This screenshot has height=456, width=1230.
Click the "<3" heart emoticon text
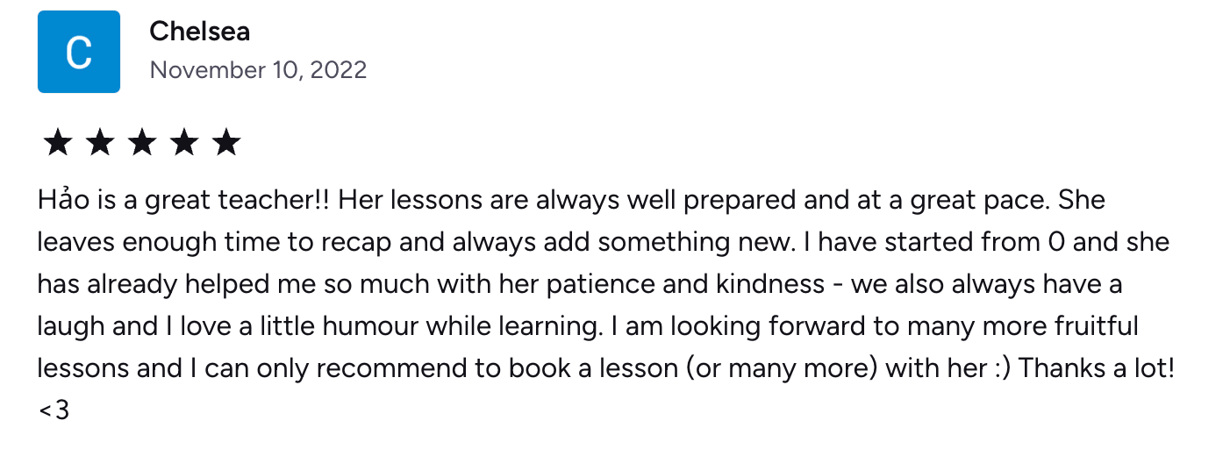[x=54, y=410]
